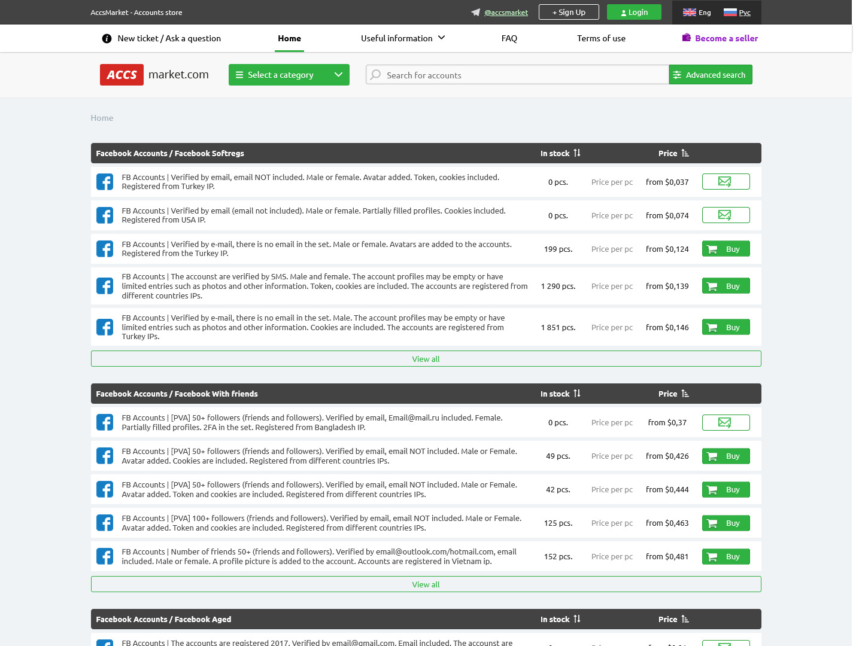Open the Select a category dropdown
862x646 pixels.
click(x=289, y=75)
